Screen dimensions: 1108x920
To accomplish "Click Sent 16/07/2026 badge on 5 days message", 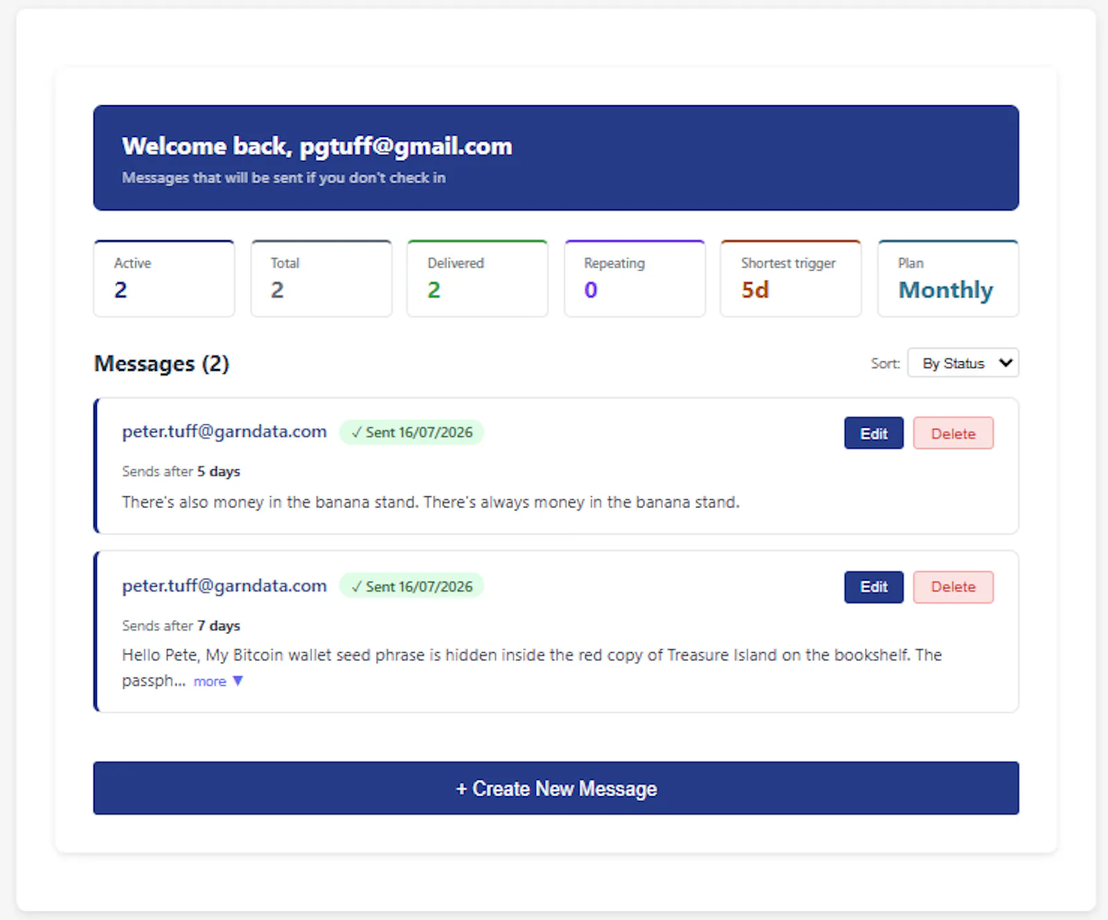I will (x=411, y=432).
